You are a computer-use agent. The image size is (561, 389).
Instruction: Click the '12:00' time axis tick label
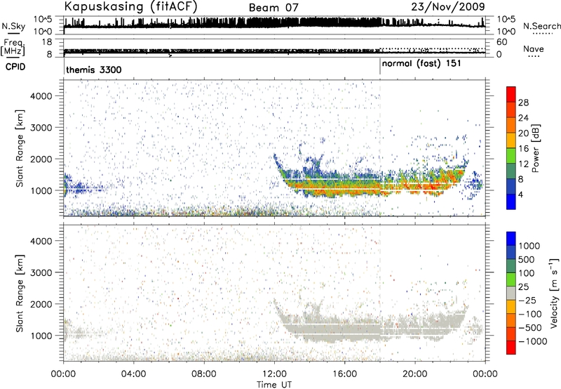[274, 374]
